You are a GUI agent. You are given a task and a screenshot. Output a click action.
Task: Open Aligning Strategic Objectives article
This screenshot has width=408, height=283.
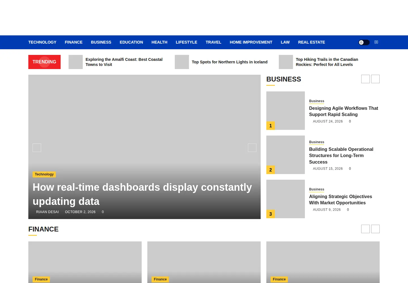tap(341, 200)
